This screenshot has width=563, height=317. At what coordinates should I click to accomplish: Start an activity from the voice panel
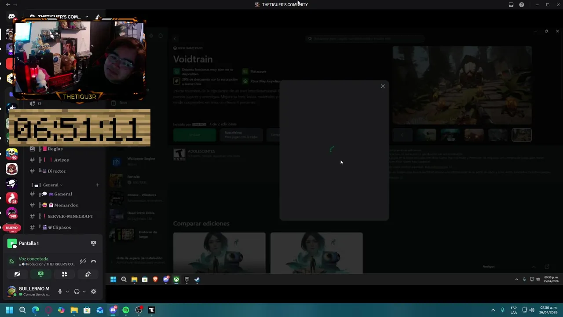pos(64,274)
